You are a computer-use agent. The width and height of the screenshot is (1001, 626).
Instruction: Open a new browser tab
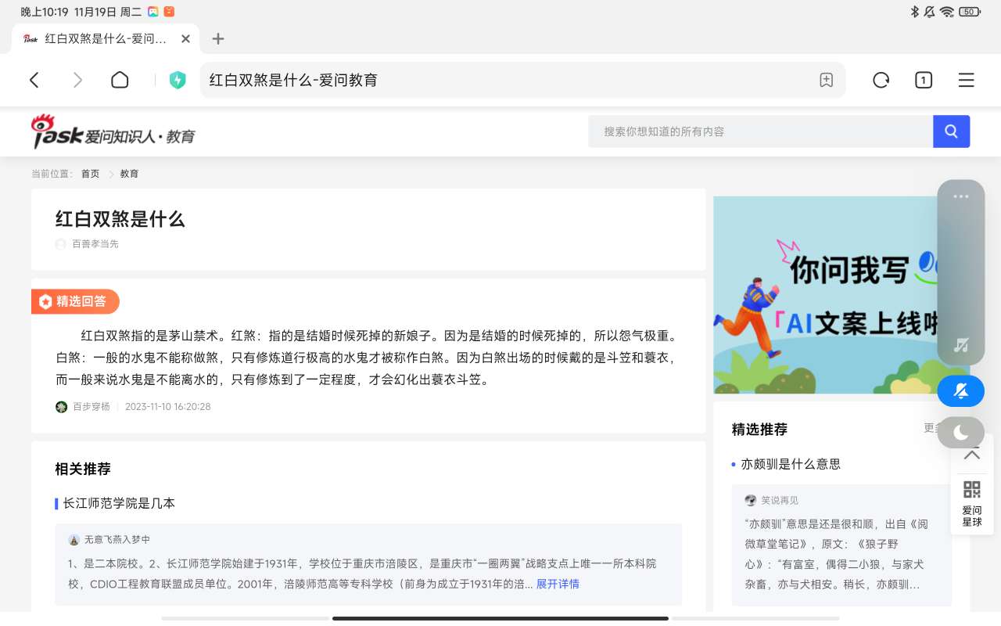[x=218, y=39]
